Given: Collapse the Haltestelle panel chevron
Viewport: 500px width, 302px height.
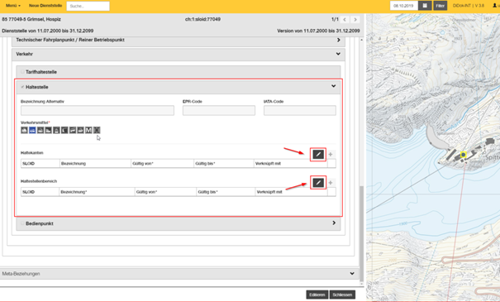Looking at the screenshot, I should 333,86.
